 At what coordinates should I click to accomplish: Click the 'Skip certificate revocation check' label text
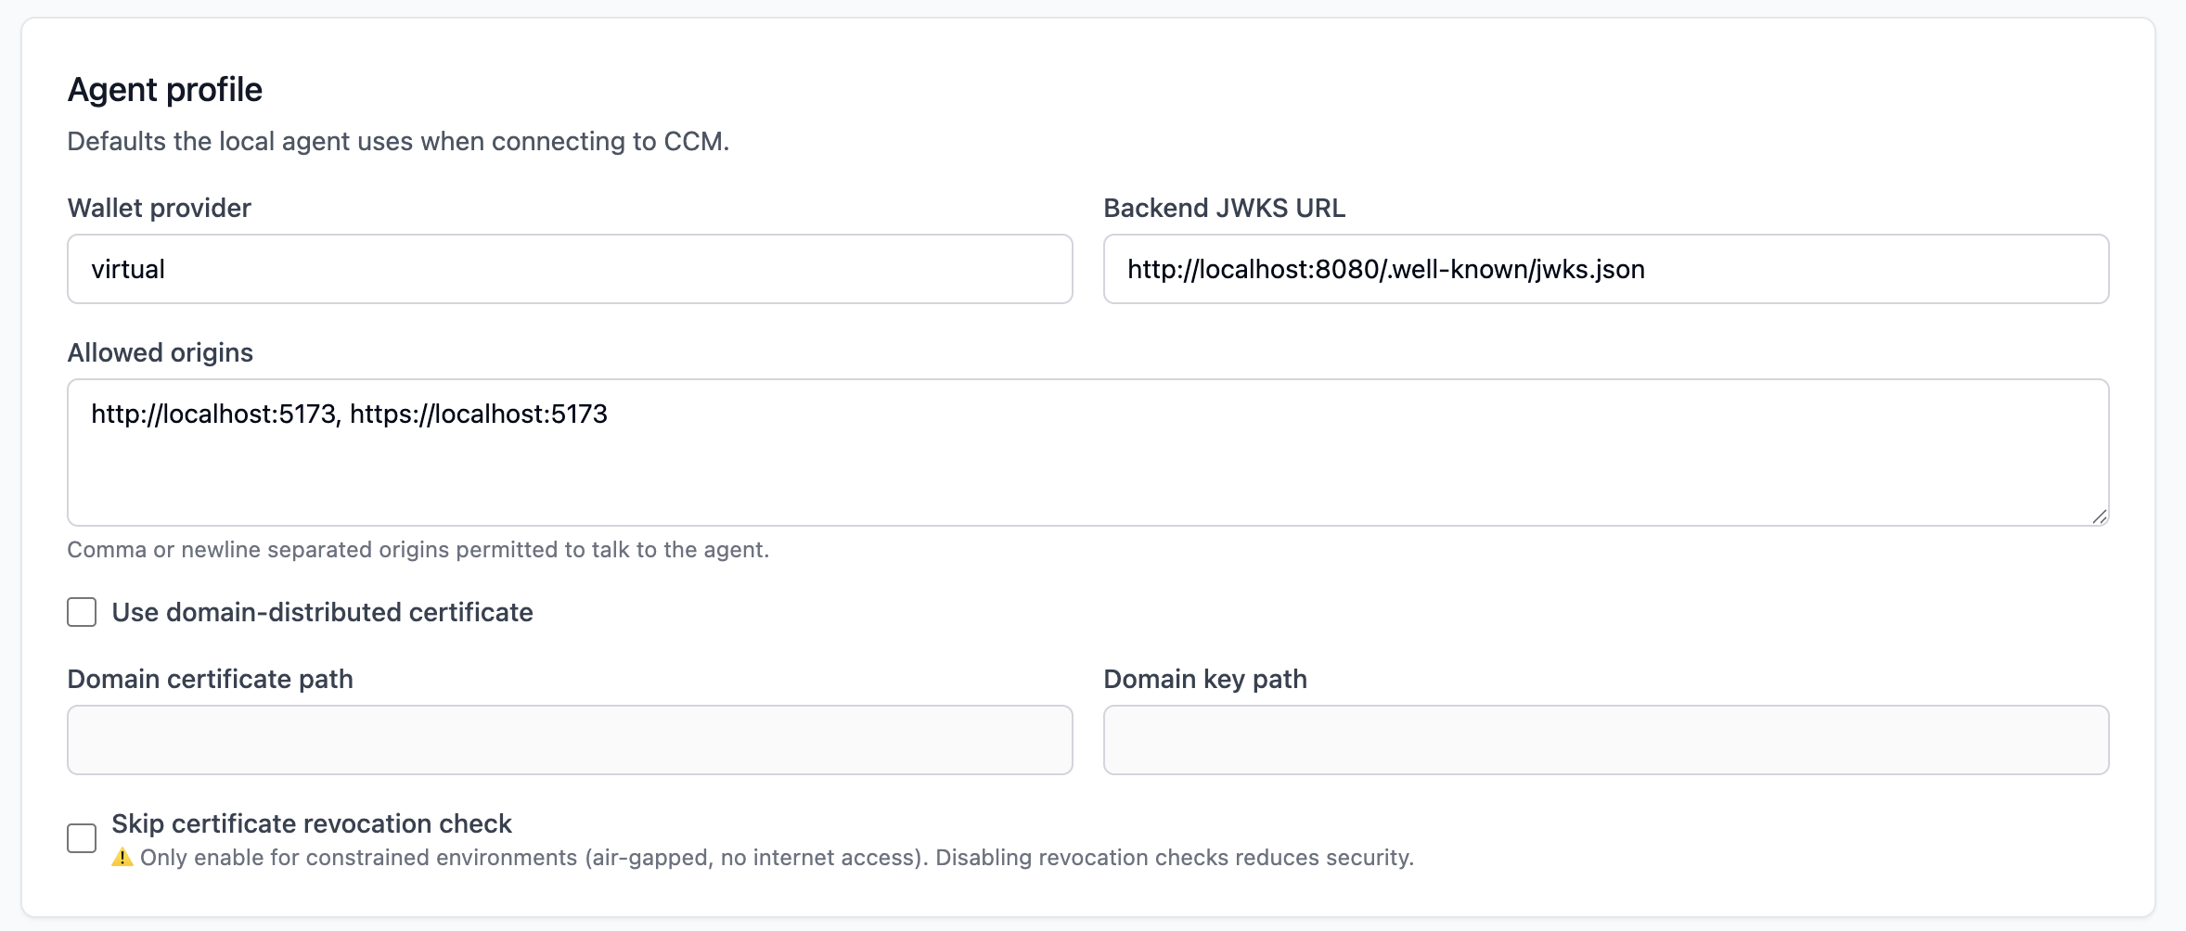pos(312,823)
